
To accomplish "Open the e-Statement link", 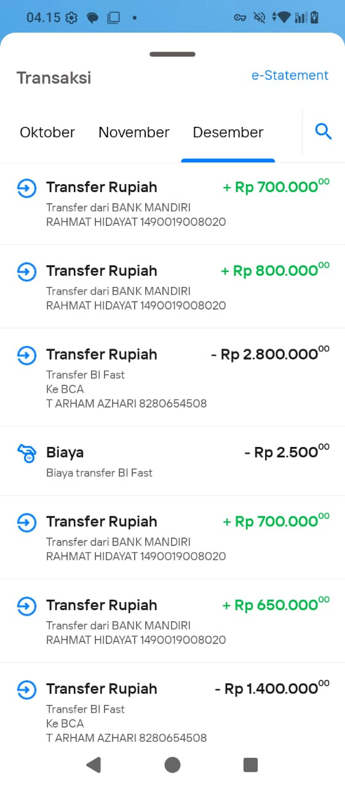I will (290, 76).
